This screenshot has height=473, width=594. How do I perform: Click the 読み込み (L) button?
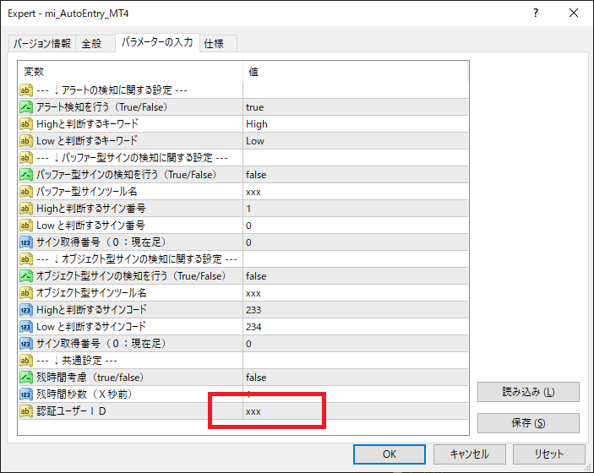click(528, 392)
